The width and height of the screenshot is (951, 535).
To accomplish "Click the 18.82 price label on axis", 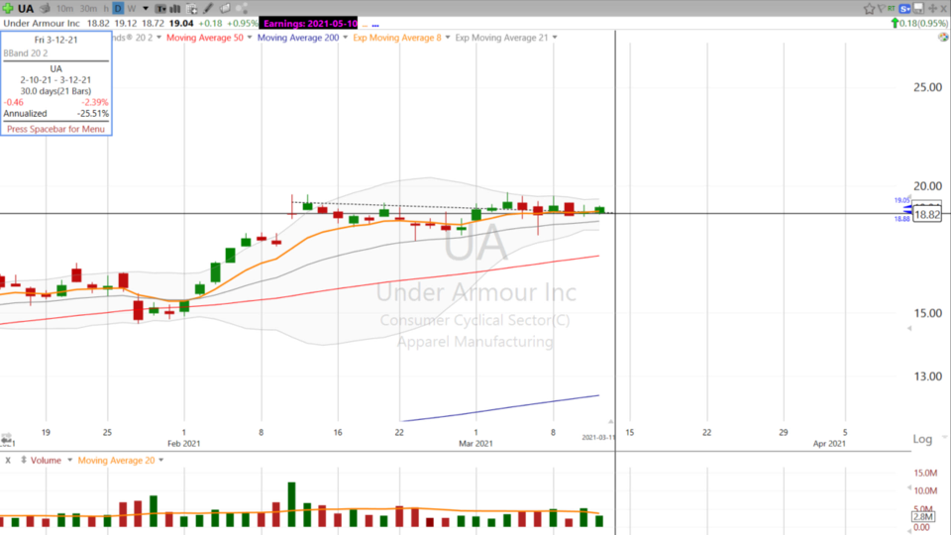I will [x=927, y=215].
